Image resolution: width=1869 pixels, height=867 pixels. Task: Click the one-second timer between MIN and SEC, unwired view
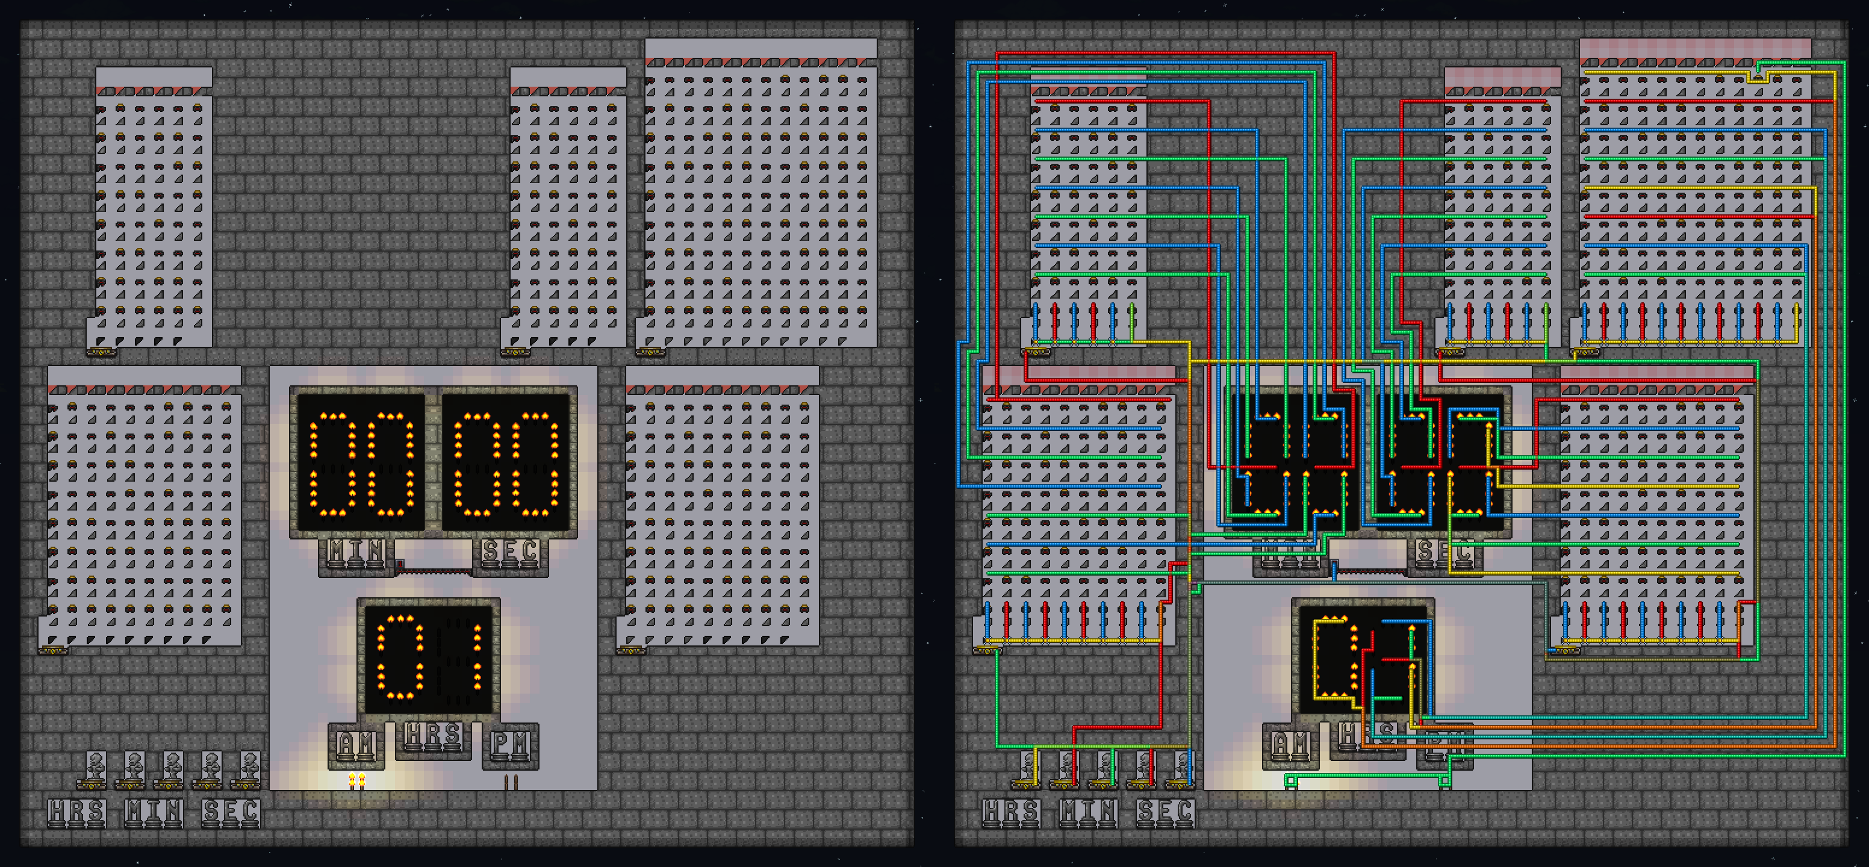[x=400, y=564]
